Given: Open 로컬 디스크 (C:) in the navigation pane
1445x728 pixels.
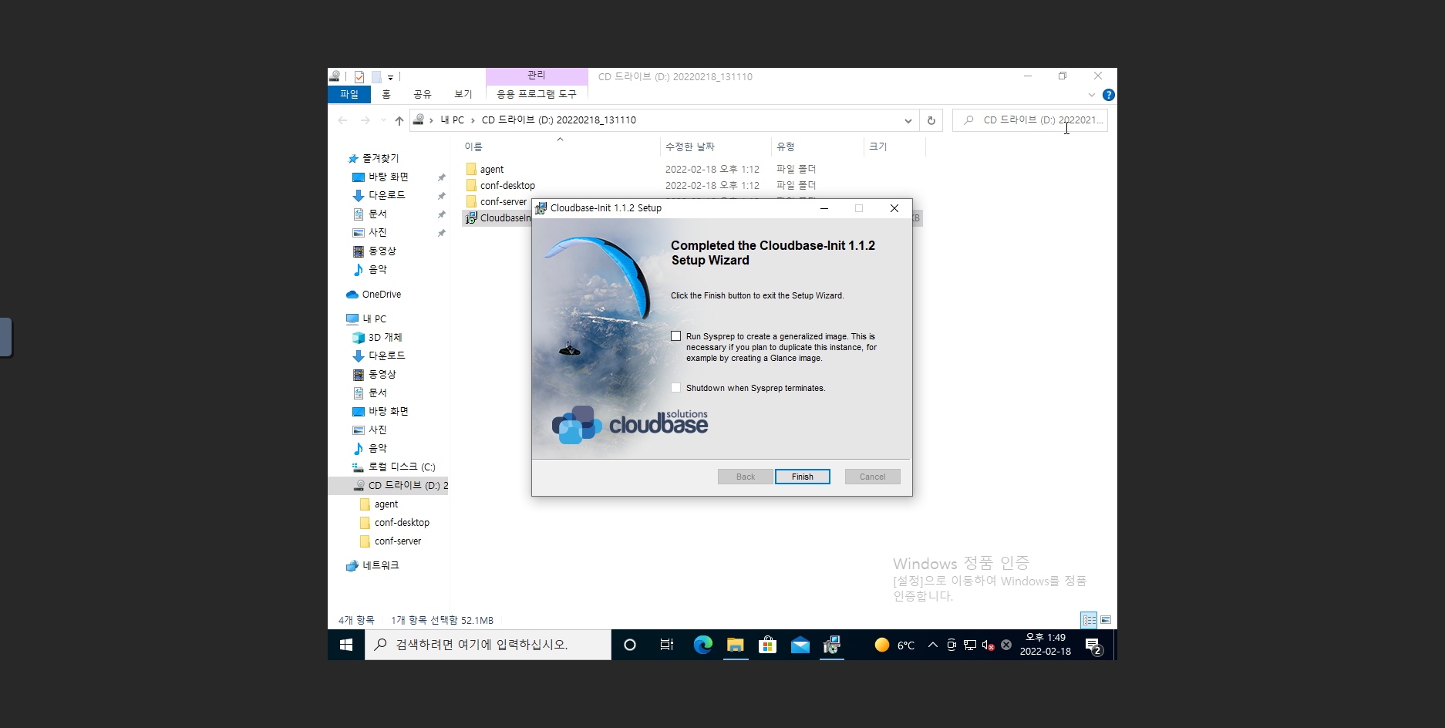Looking at the screenshot, I should (402, 467).
